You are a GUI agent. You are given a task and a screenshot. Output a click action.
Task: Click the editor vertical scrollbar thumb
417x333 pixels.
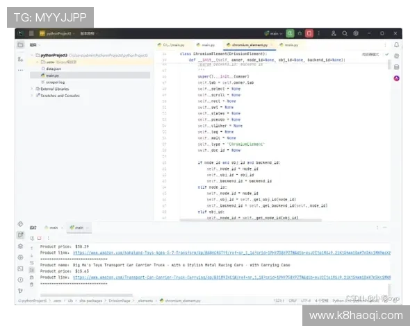click(389, 65)
